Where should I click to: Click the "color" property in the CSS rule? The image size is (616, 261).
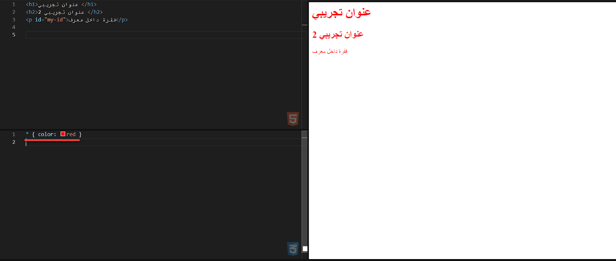click(45, 134)
